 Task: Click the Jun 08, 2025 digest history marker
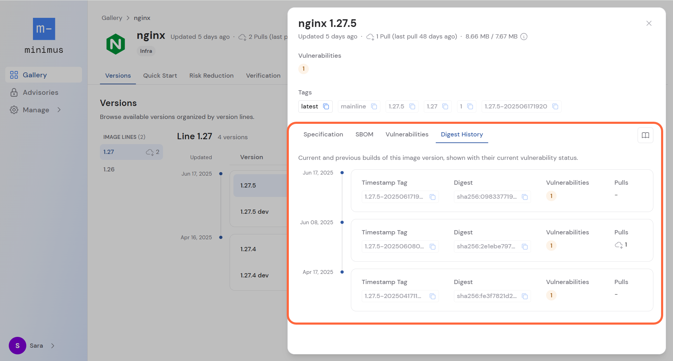[342, 222]
